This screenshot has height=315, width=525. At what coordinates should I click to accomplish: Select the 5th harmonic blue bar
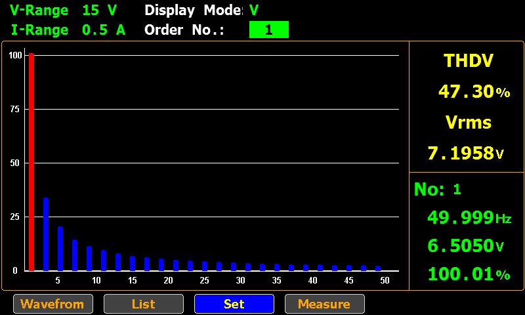tap(60, 249)
